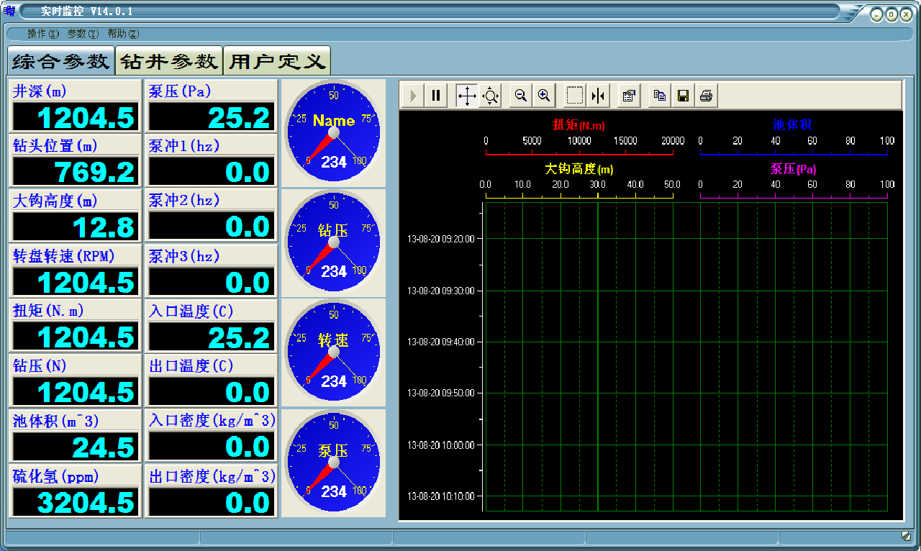
Task: Select the scroll axes crosshair tool
Action: [x=467, y=96]
